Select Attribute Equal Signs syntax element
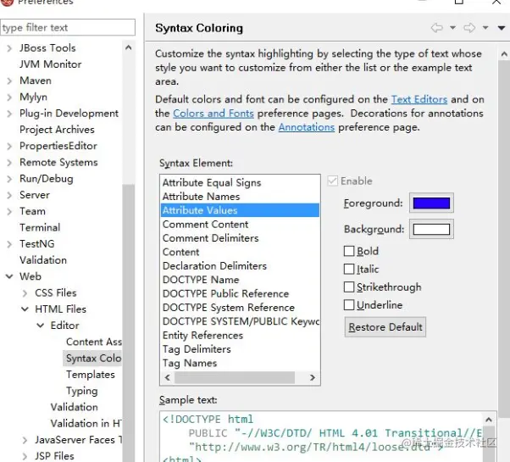 pyautogui.click(x=240, y=182)
